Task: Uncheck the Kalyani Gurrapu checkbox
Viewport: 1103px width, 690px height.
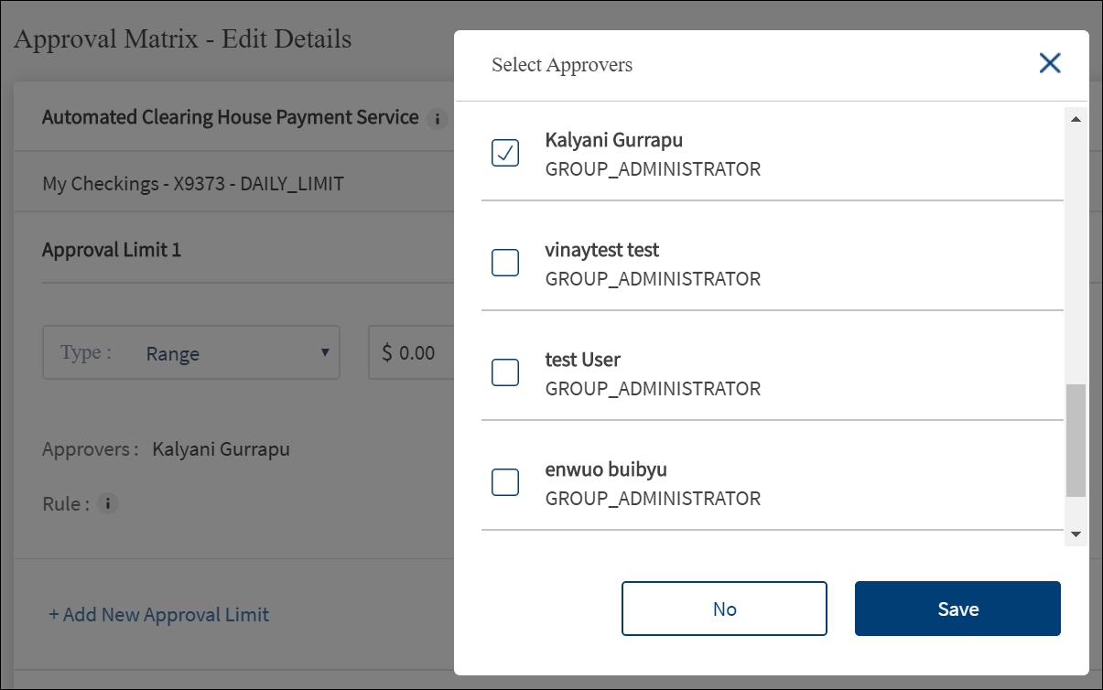Action: [505, 153]
